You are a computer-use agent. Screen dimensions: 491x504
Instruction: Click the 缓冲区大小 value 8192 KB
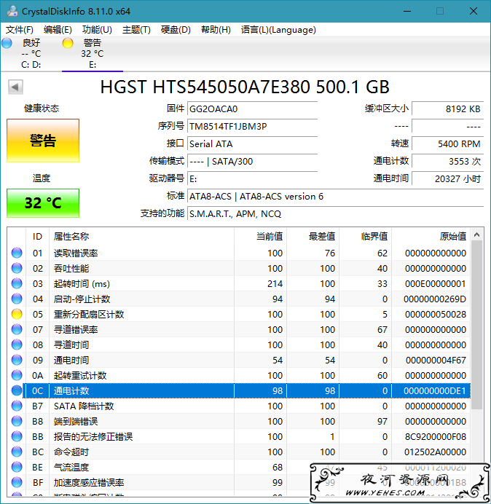point(447,109)
